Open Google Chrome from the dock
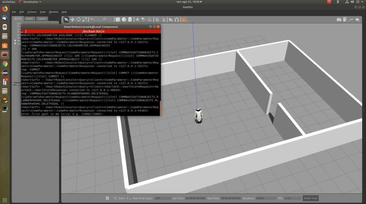Screen dimensions: 366x204 [5, 64]
